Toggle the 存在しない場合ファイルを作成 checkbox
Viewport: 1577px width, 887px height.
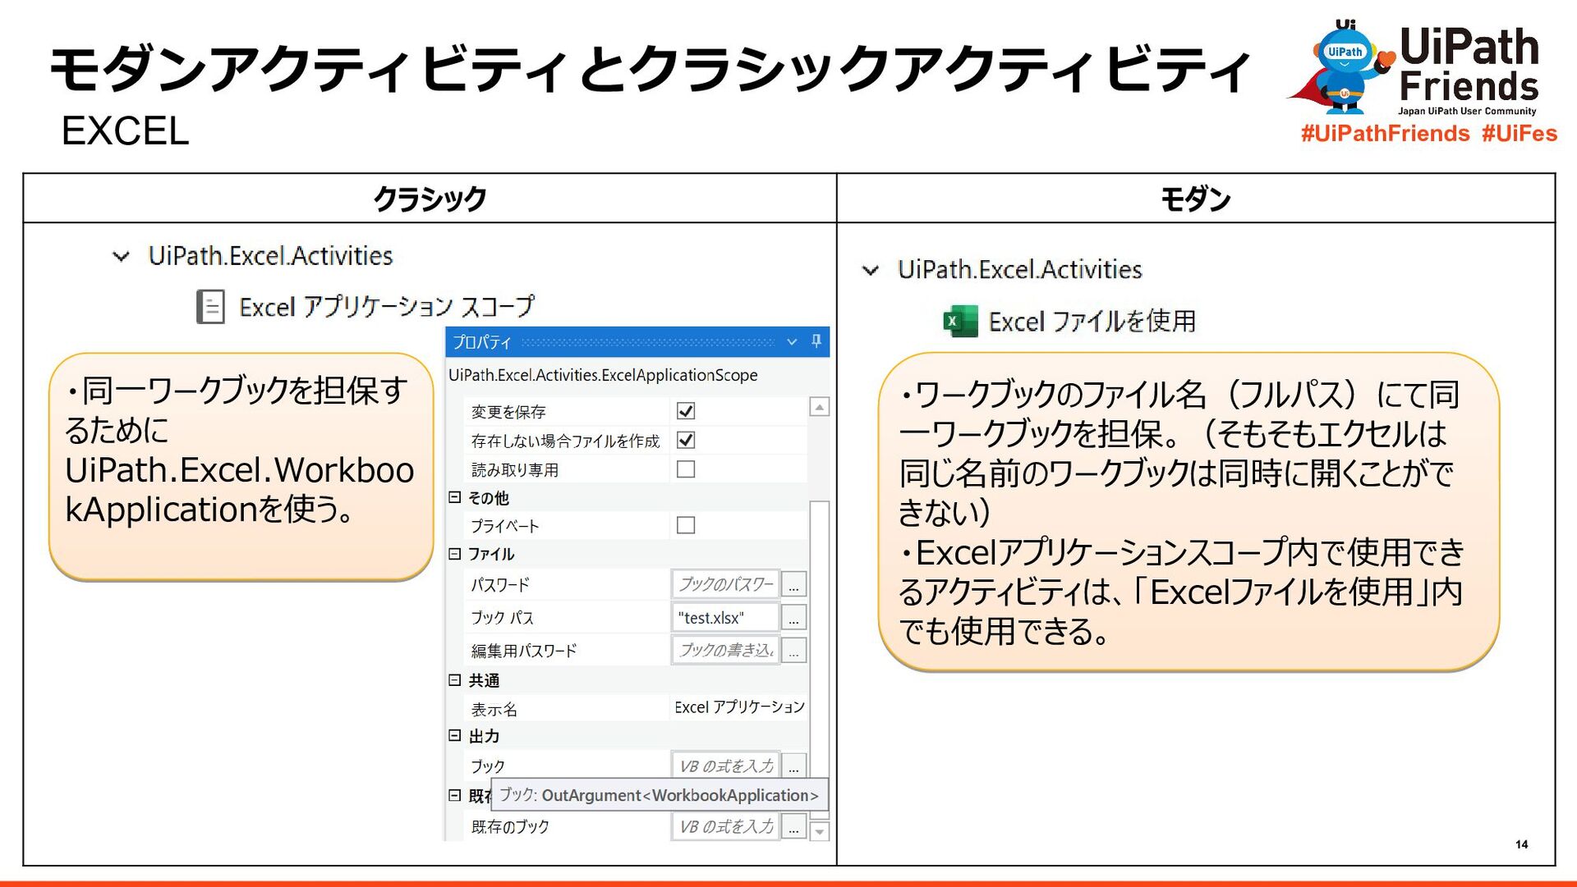click(x=686, y=440)
